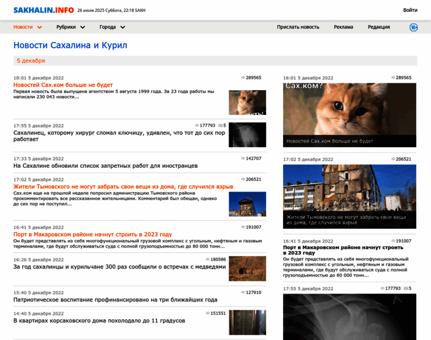Viewport: 431px width, 340px height.
Task: Open the Реклама page
Action: point(343,27)
